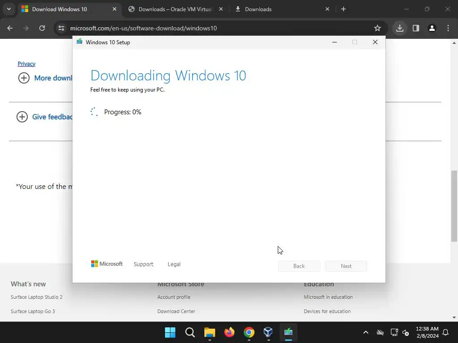The image size is (458, 343).
Task: Bookmark this page with star icon
Action: point(377,28)
